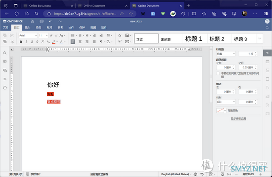Screen dimensions: 272x177
Task: Toggle nonprinting characters (pilcrow) icon
Action: click(102, 42)
